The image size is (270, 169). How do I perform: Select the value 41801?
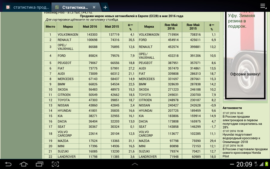(93, 111)
